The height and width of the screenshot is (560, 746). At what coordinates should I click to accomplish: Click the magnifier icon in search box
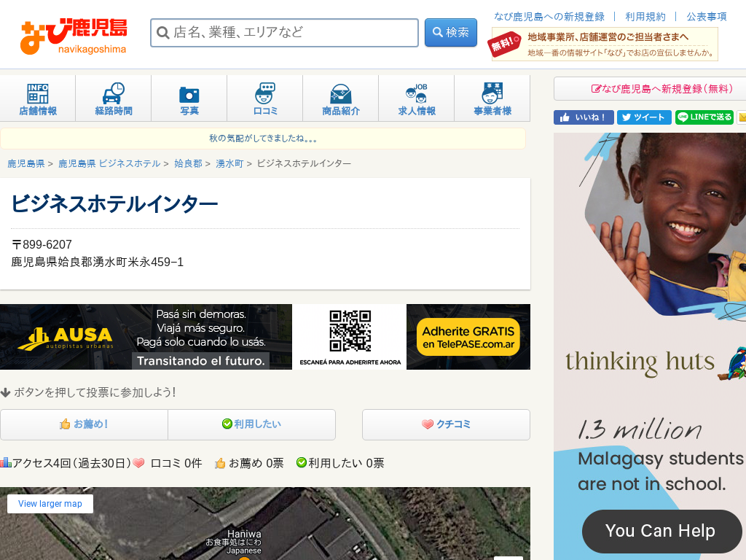tap(162, 32)
